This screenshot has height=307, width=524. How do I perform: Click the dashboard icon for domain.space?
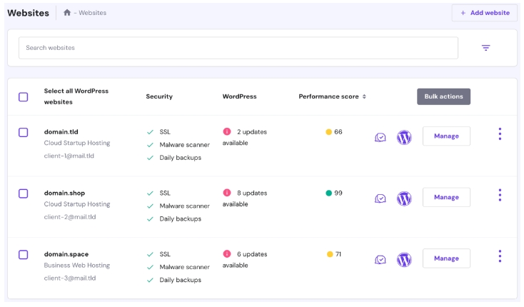[x=381, y=259]
